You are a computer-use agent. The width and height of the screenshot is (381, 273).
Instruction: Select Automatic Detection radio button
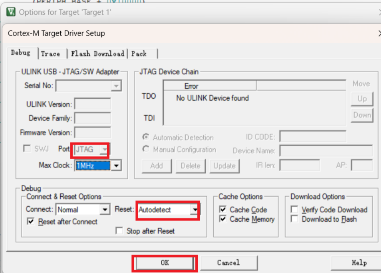pos(146,137)
